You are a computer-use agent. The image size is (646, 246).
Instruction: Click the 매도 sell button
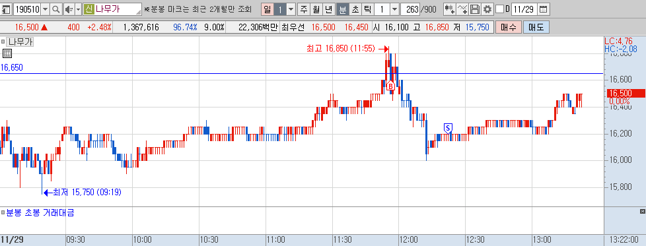click(x=536, y=28)
